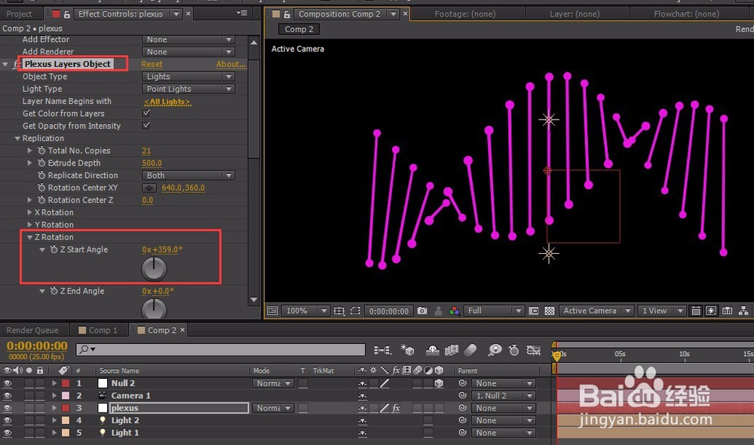This screenshot has width=754, height=445.
Task: Enable Draft 3D in timeline toolbar
Action: click(407, 350)
